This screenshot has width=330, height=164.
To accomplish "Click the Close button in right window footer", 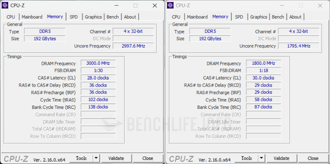I will click(313, 158).
